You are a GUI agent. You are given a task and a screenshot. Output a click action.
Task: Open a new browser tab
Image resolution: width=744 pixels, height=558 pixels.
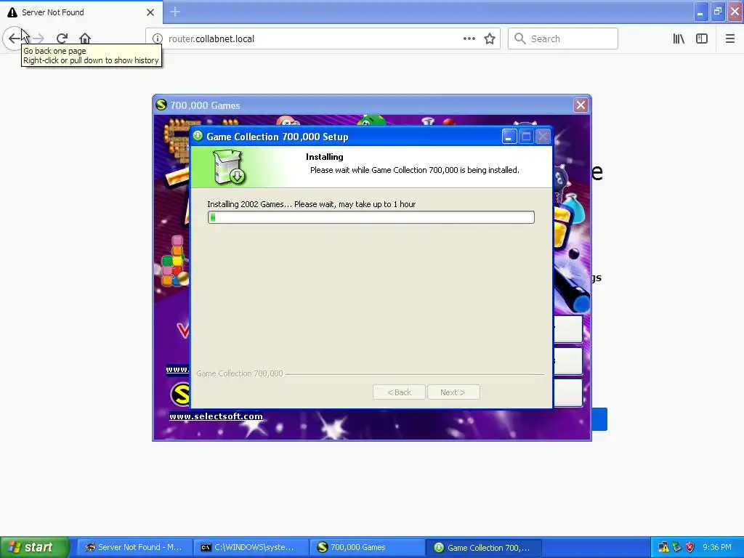[x=175, y=12]
